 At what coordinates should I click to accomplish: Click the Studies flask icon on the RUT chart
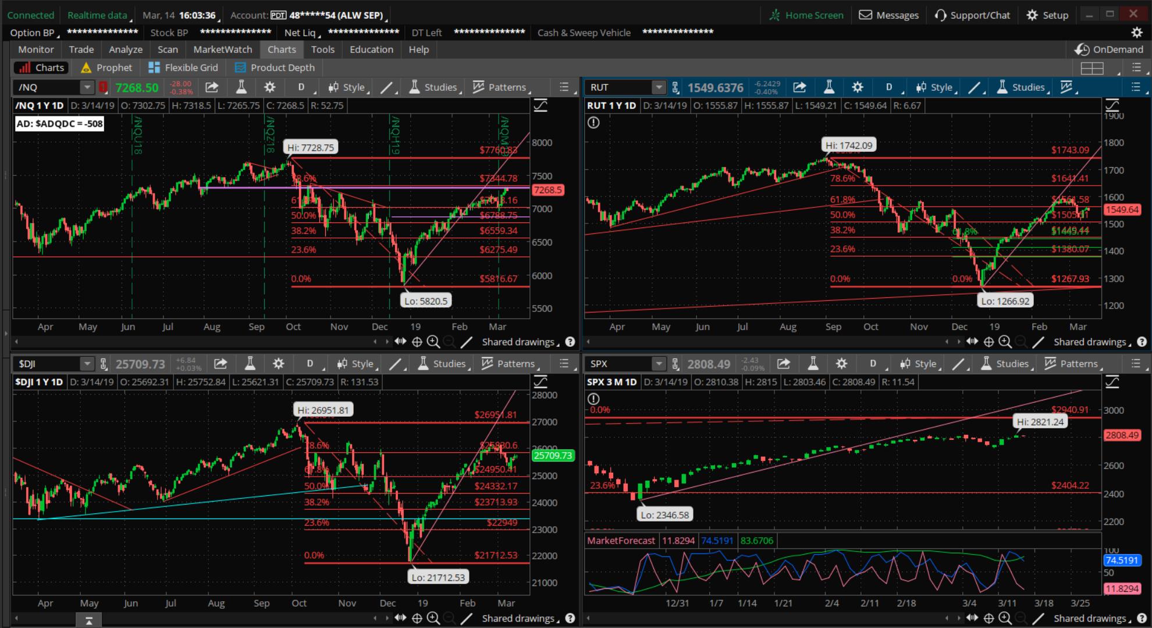click(x=1002, y=87)
